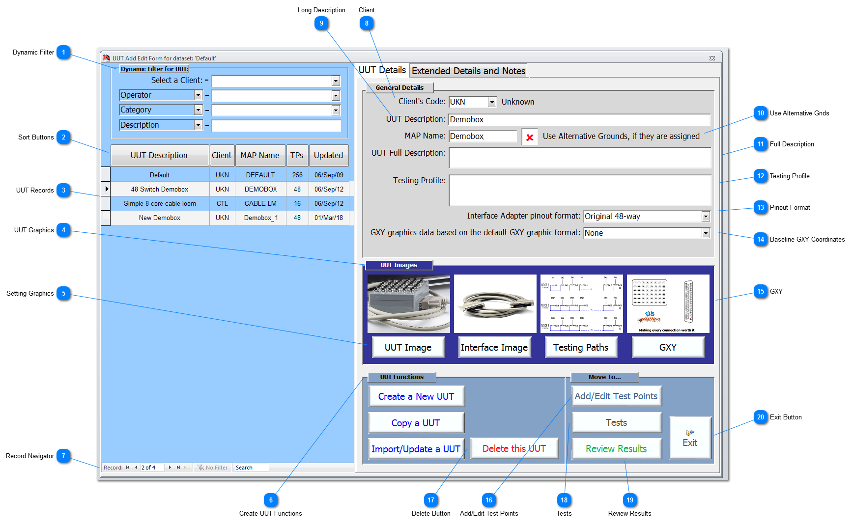Open the Client's Code UKN dropdown

[492, 102]
